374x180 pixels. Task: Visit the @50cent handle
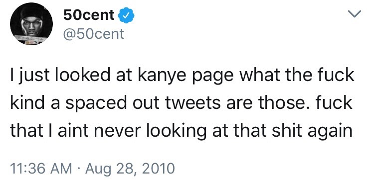click(x=94, y=34)
